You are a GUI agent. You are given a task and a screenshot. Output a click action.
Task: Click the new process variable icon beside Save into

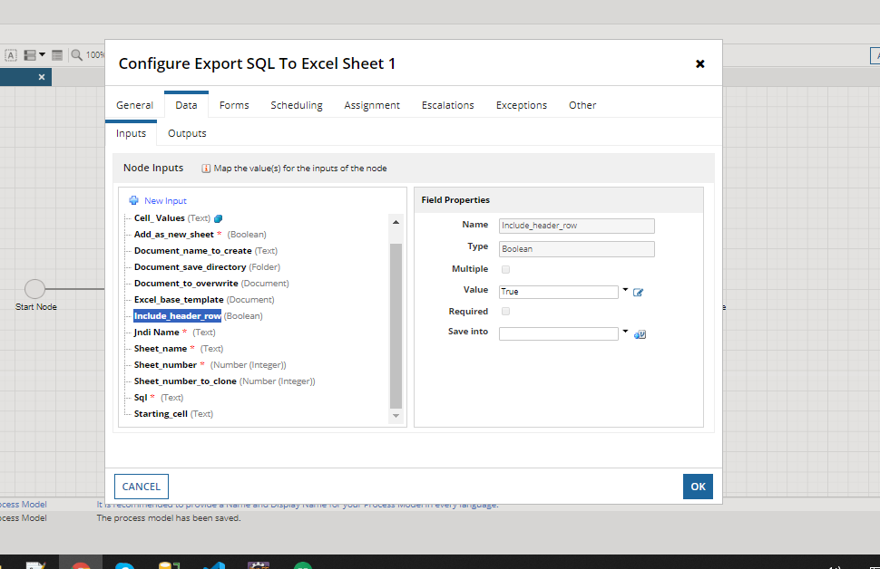click(640, 334)
